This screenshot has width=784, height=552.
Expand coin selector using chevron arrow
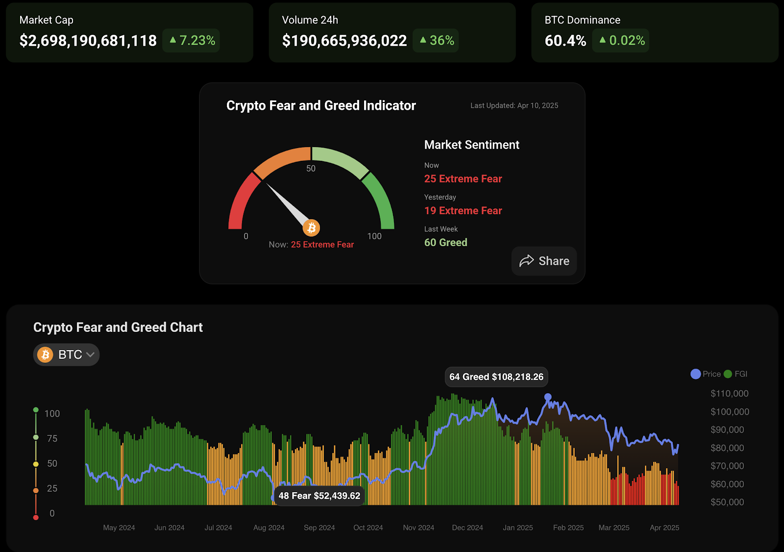point(90,354)
